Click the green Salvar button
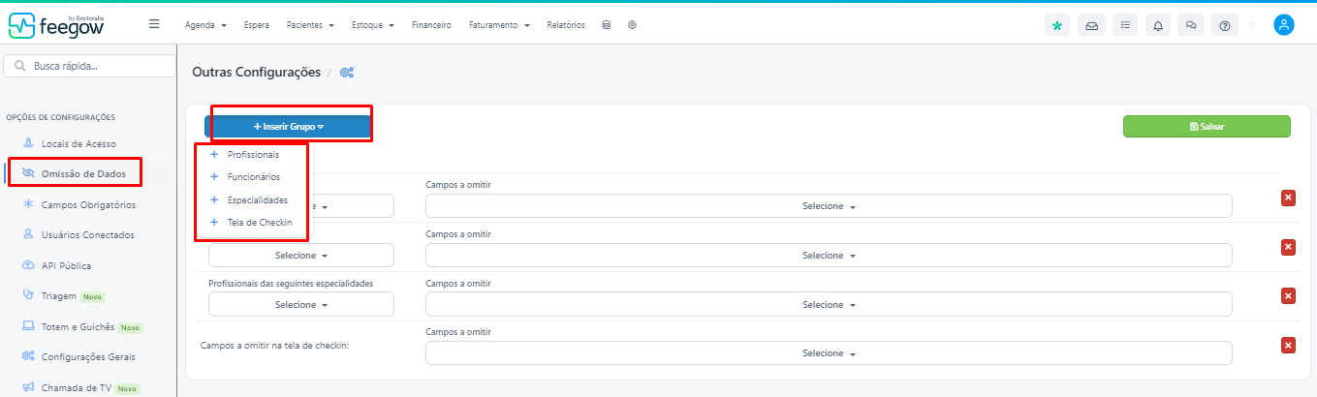Image resolution: width=1317 pixels, height=397 pixels. (x=1207, y=127)
